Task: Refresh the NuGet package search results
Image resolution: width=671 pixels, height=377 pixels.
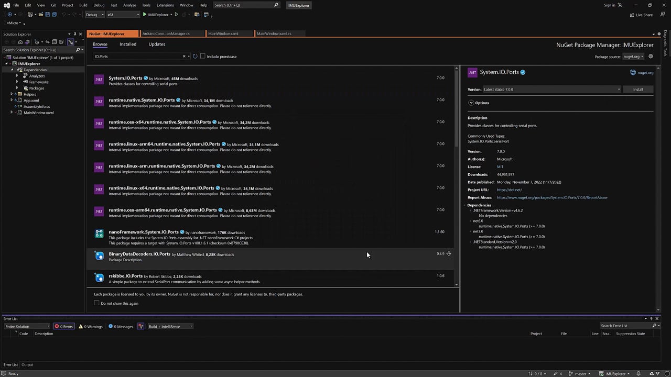Action: coord(195,56)
